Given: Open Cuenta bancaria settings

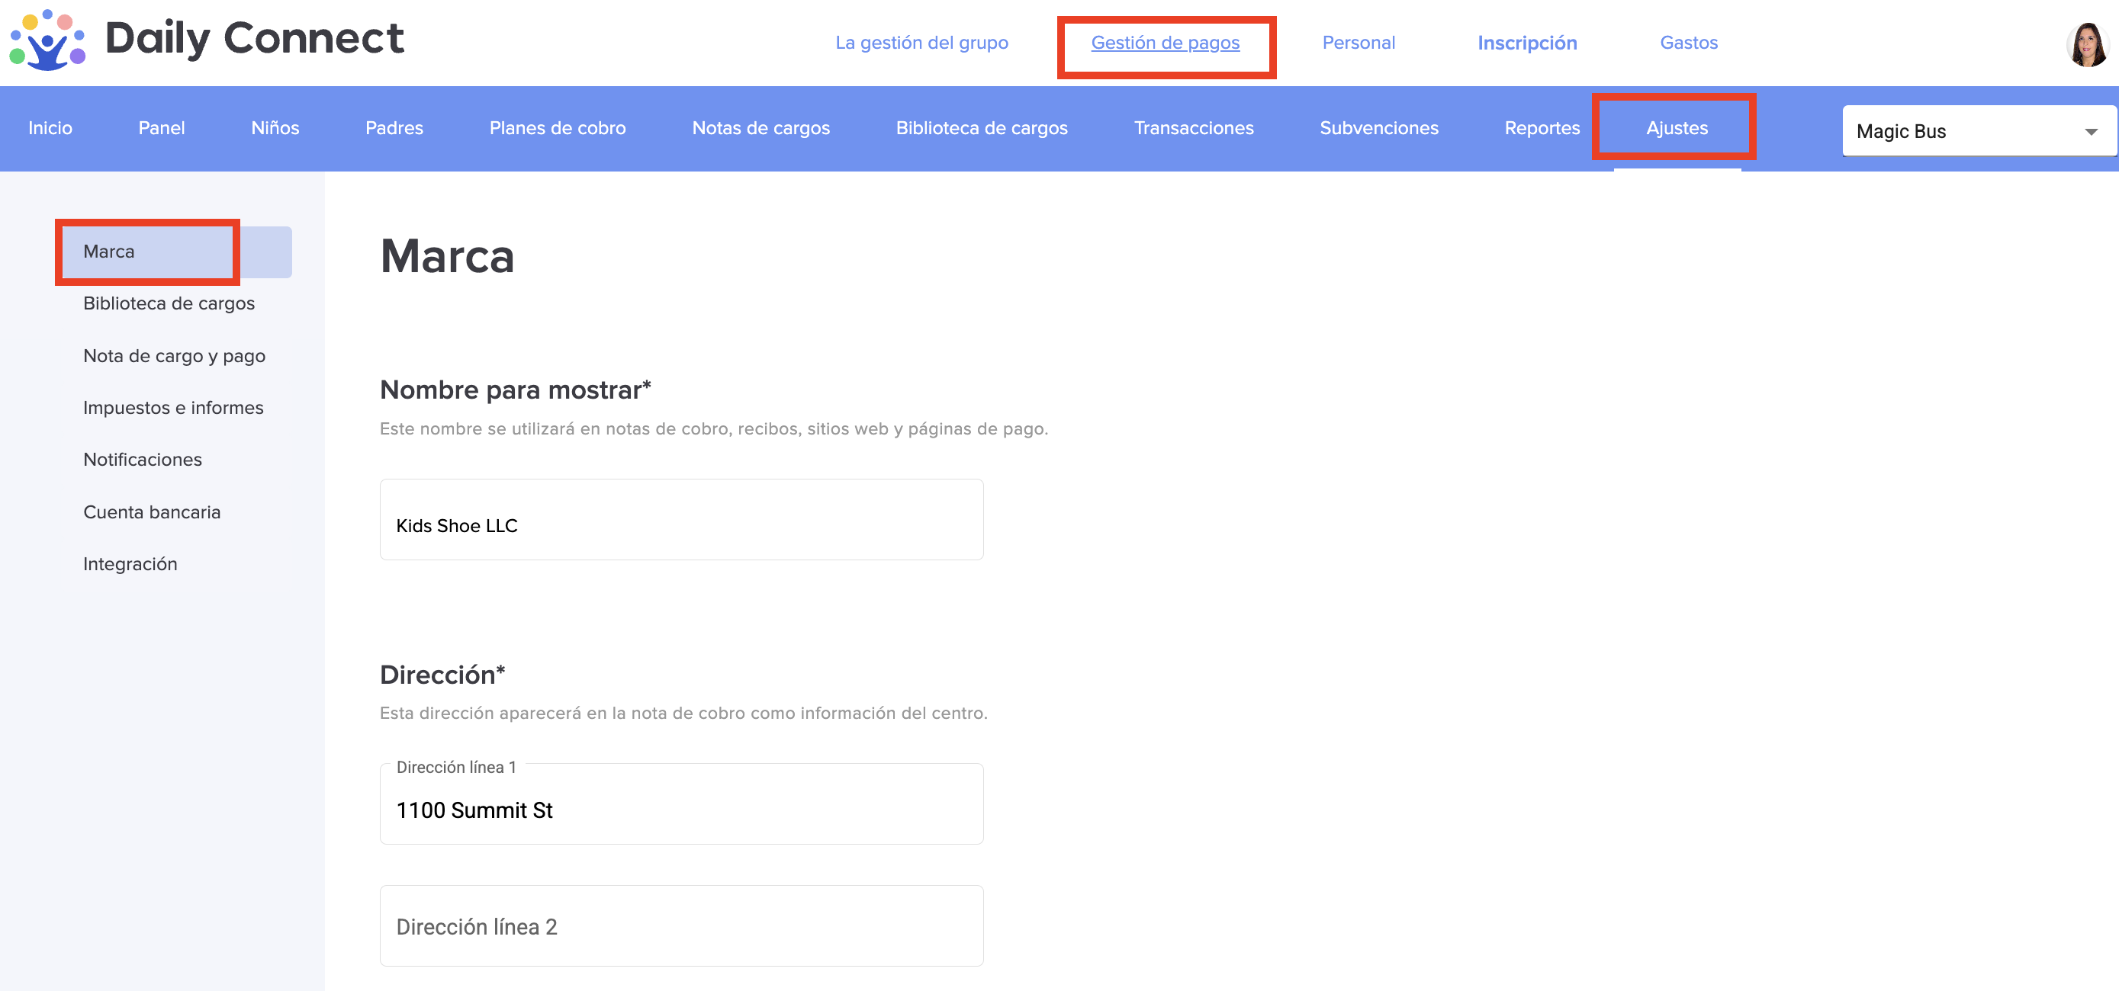Looking at the screenshot, I should 151,512.
